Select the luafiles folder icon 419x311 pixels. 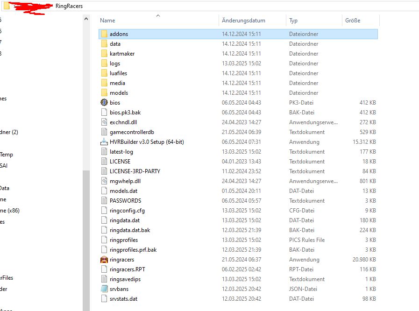point(104,73)
